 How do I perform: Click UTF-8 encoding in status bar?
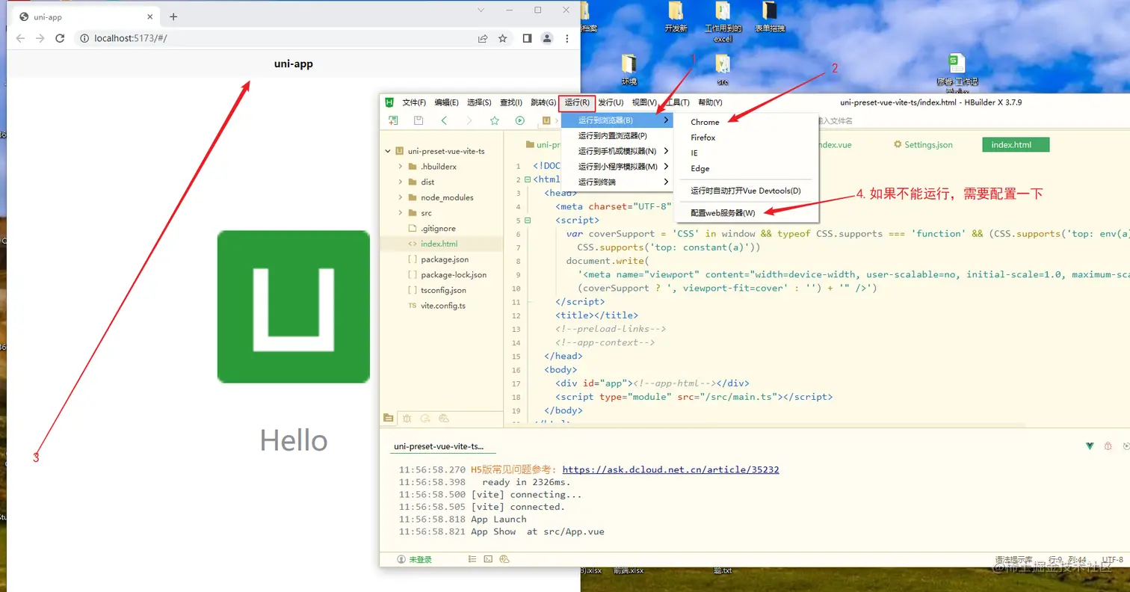point(1112,559)
